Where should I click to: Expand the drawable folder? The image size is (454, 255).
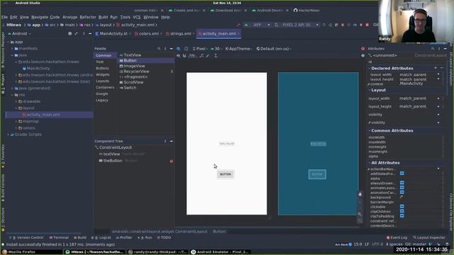(x=16, y=101)
